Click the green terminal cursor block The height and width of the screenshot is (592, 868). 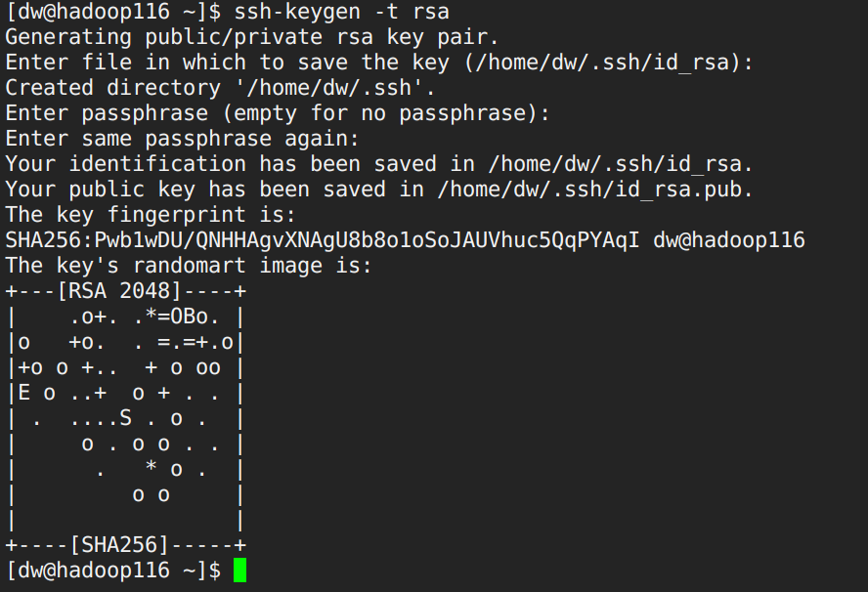pos(239,570)
